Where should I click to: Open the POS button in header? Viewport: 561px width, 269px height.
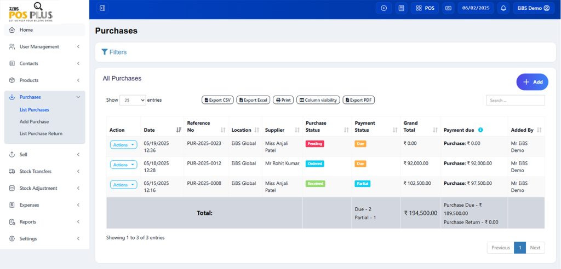point(425,8)
